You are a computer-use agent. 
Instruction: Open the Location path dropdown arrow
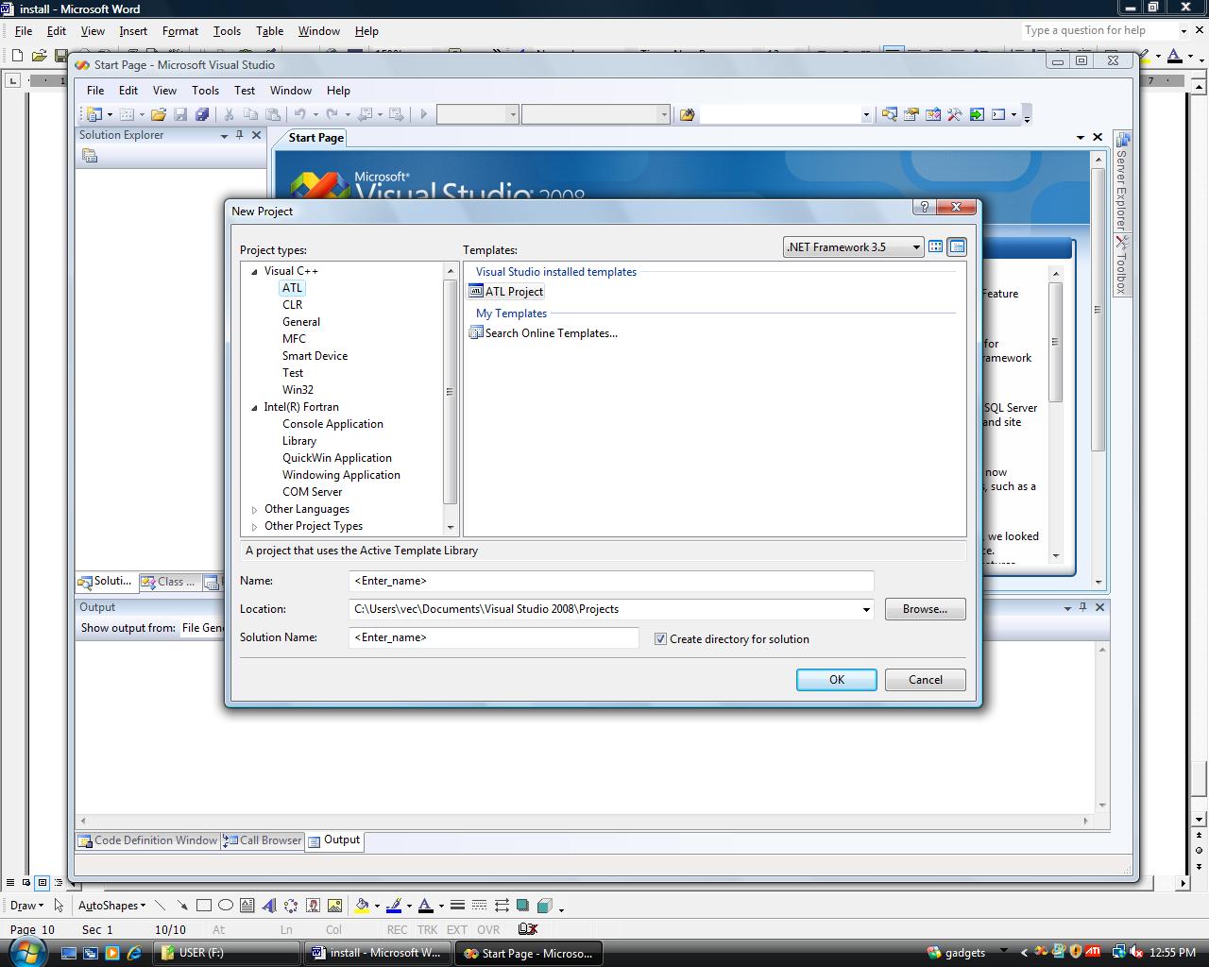click(866, 609)
